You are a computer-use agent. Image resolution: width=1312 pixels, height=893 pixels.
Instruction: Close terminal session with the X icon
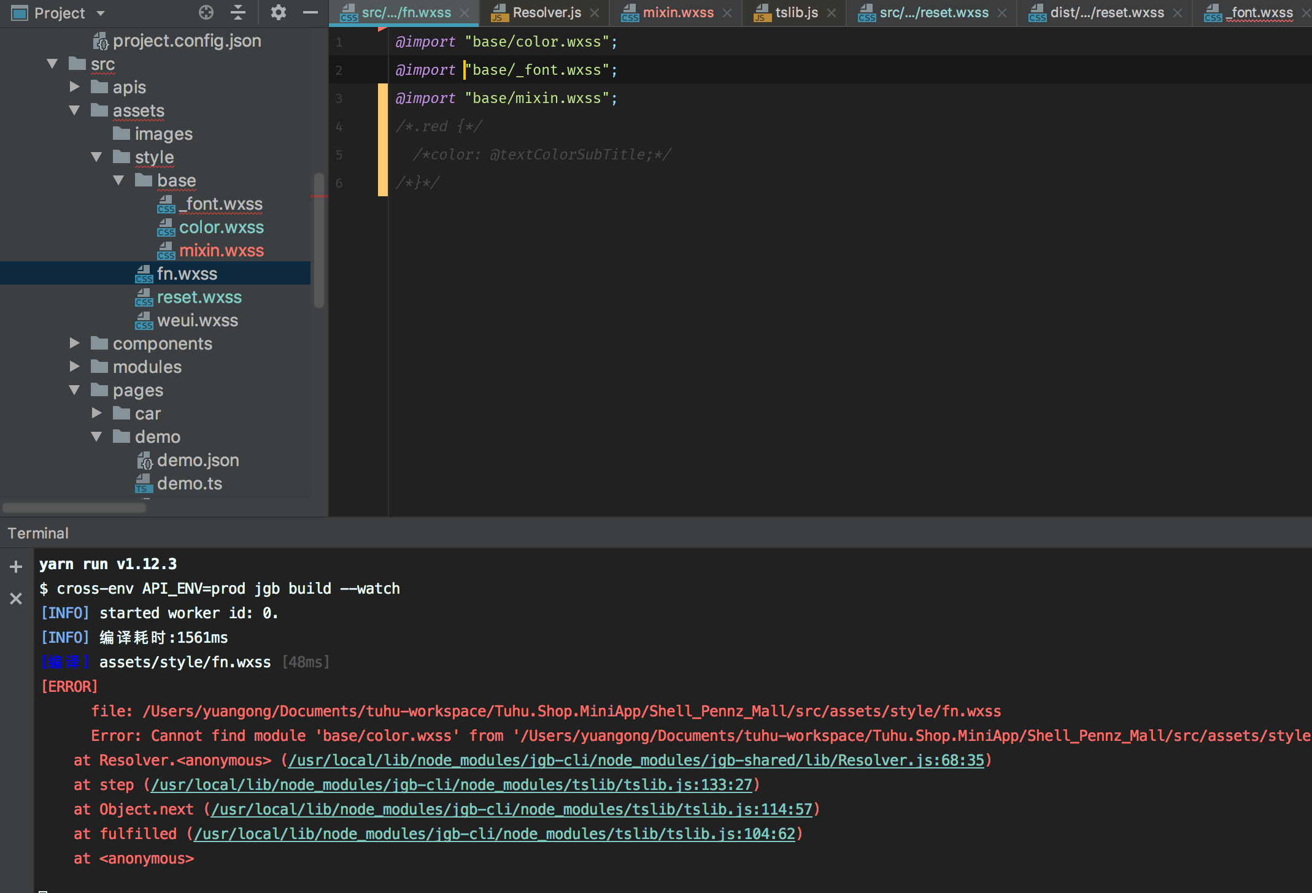tap(15, 598)
